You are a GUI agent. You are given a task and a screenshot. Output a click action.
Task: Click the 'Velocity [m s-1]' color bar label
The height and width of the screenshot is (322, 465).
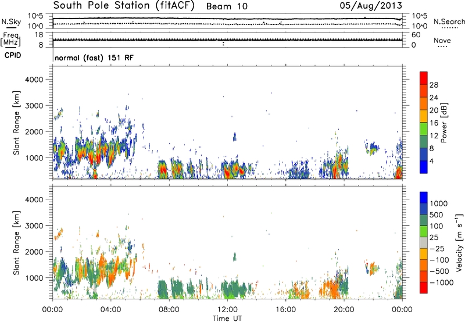(459, 242)
